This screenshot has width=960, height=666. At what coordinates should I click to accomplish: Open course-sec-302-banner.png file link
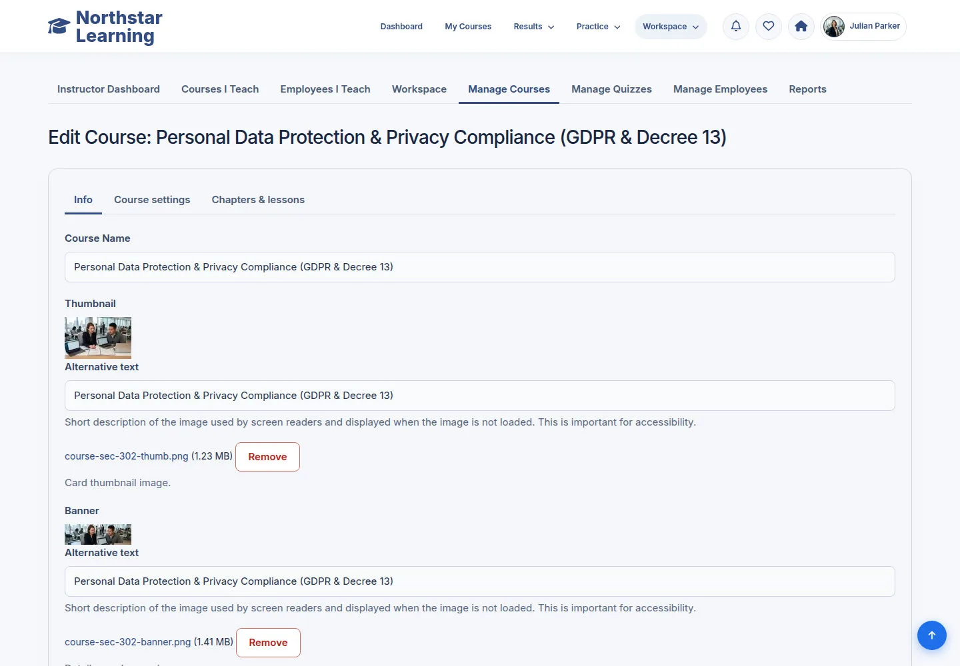tap(128, 642)
